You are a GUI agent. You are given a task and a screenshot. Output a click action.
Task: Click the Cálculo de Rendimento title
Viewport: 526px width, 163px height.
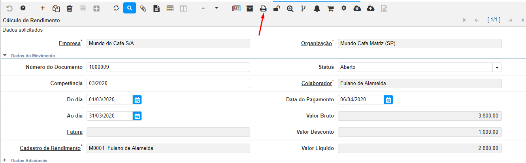(31, 20)
